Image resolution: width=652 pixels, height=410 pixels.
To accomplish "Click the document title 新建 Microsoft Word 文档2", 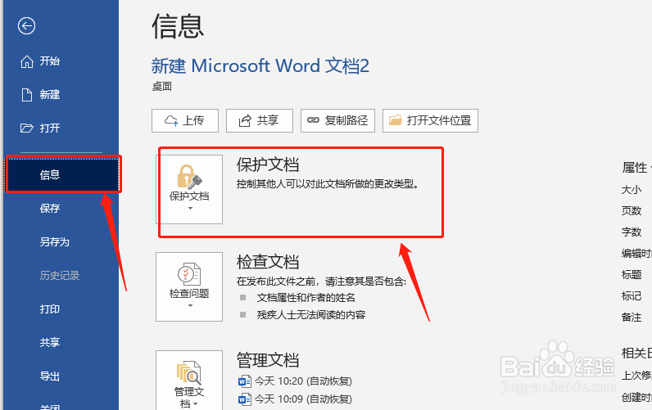I will pos(260,65).
